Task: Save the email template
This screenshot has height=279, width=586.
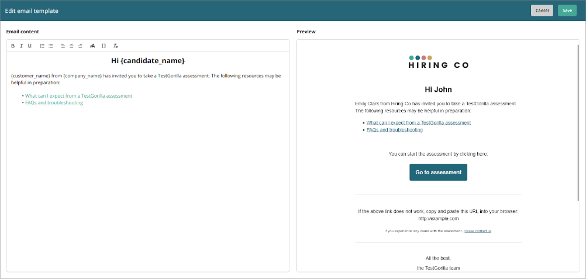Action: (x=567, y=11)
